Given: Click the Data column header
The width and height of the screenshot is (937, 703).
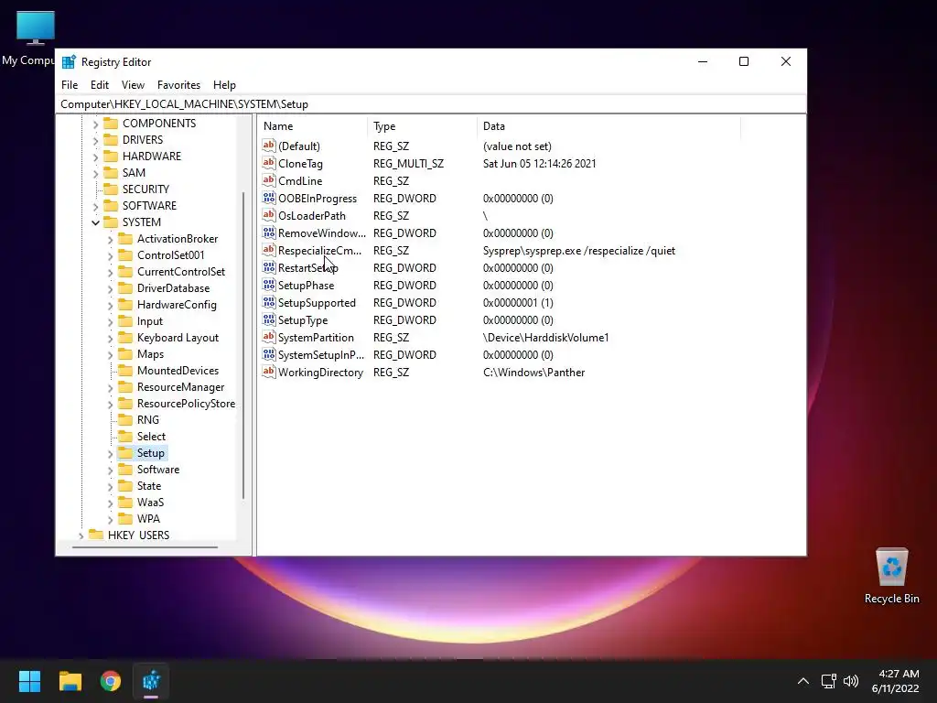Looking at the screenshot, I should click(609, 126).
